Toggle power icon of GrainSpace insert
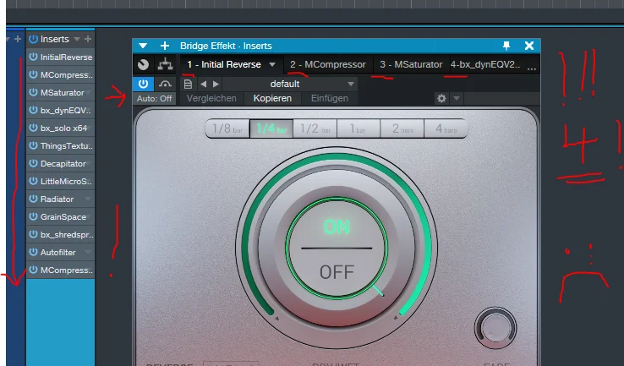Screen dimensions: 624x366 (x=33, y=217)
